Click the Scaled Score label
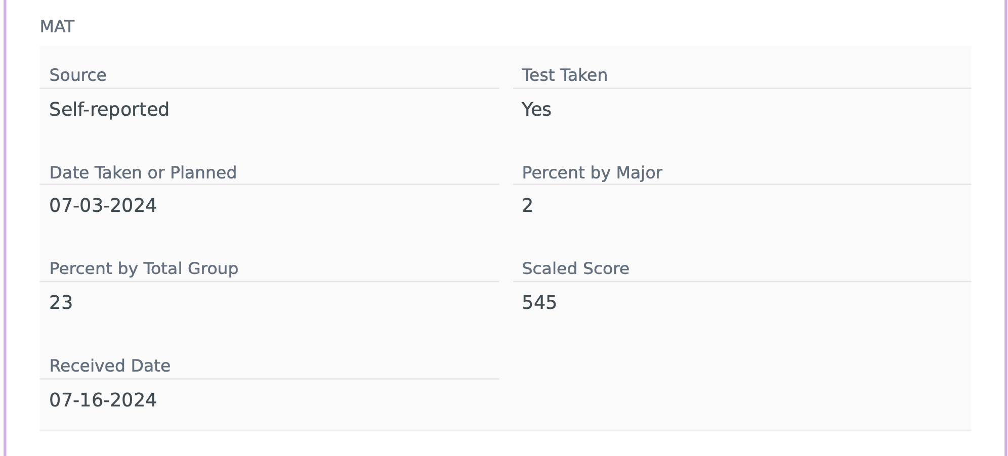This screenshot has height=456, width=1008. click(575, 268)
